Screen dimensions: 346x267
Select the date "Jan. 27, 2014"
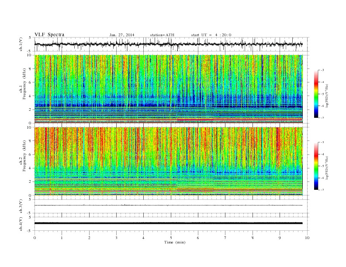122,35
